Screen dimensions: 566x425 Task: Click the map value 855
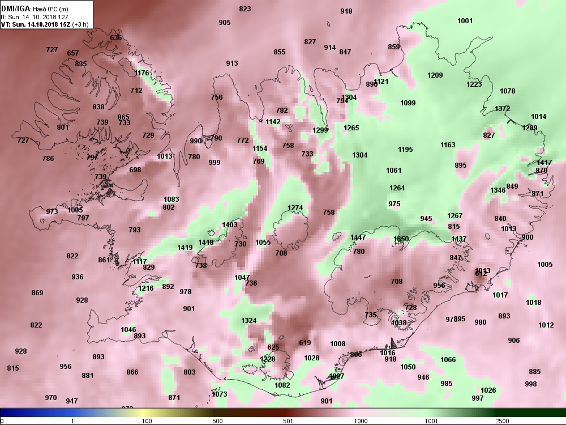coord(280,52)
